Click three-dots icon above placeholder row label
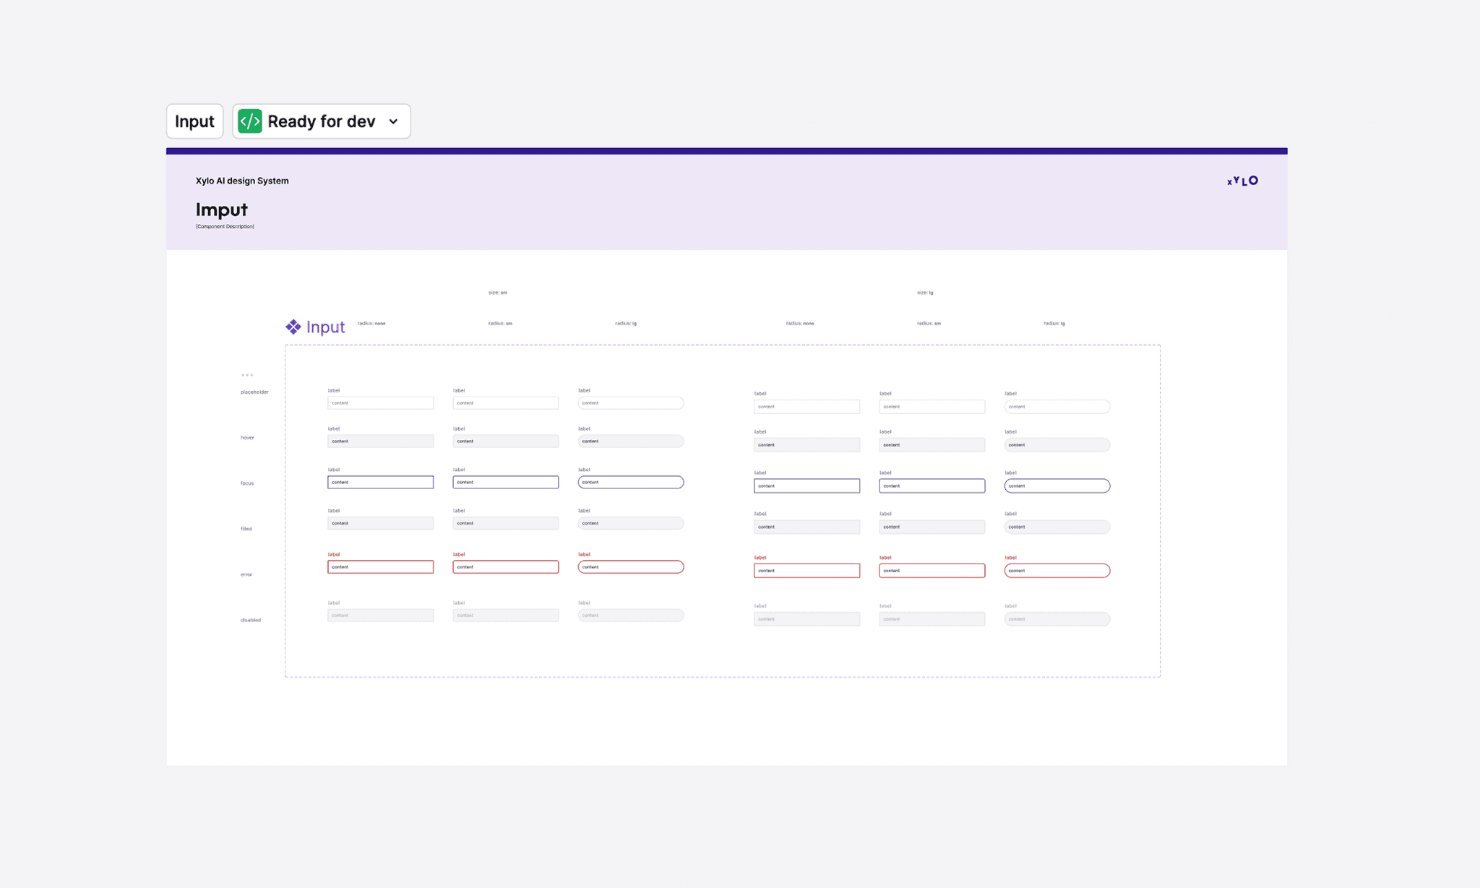This screenshot has width=1480, height=888. [x=247, y=375]
